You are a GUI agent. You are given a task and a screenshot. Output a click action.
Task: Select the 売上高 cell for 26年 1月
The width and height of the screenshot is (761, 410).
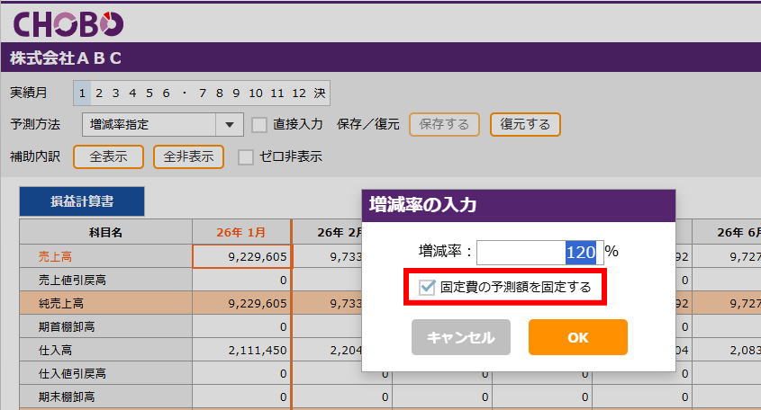[241, 256]
